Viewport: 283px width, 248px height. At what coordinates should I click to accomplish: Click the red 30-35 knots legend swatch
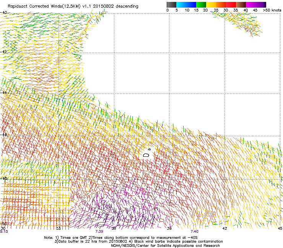pyautogui.click(x=231, y=5)
